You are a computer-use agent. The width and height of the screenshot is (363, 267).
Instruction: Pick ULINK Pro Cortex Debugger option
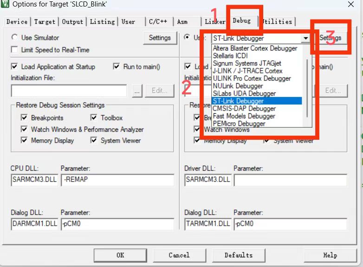[252, 78]
